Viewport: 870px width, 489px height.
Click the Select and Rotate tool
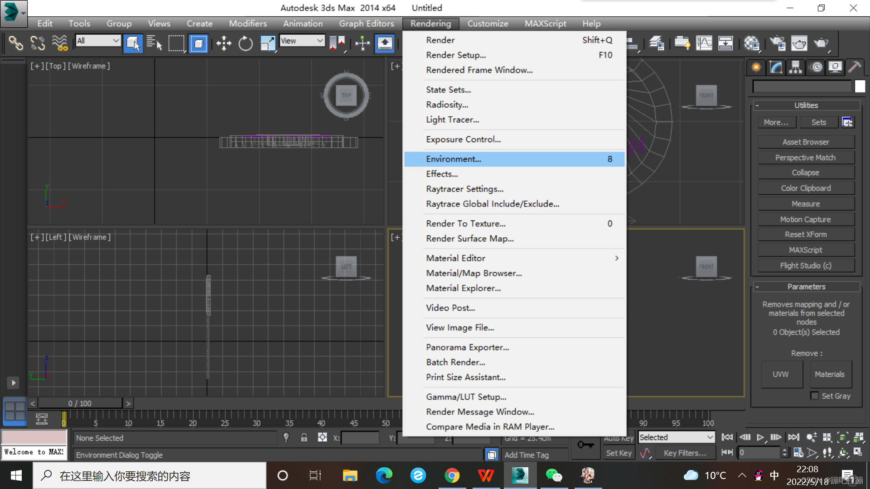pos(246,43)
